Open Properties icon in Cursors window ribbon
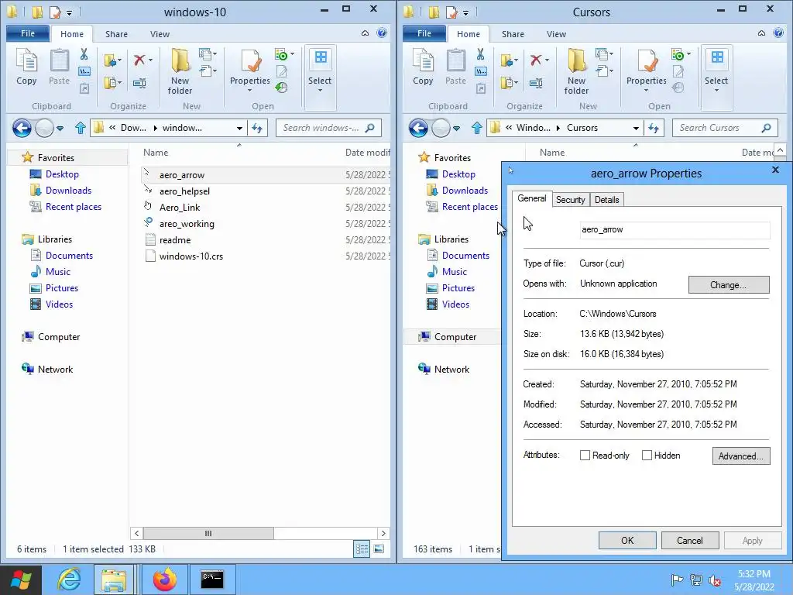The height and width of the screenshot is (595, 793). [x=647, y=62]
